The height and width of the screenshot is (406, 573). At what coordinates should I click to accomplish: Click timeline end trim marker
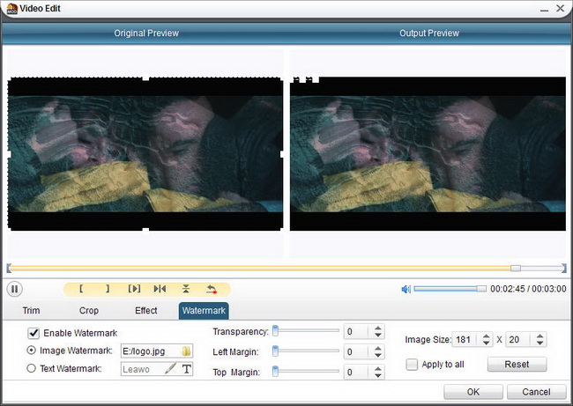[564, 269]
